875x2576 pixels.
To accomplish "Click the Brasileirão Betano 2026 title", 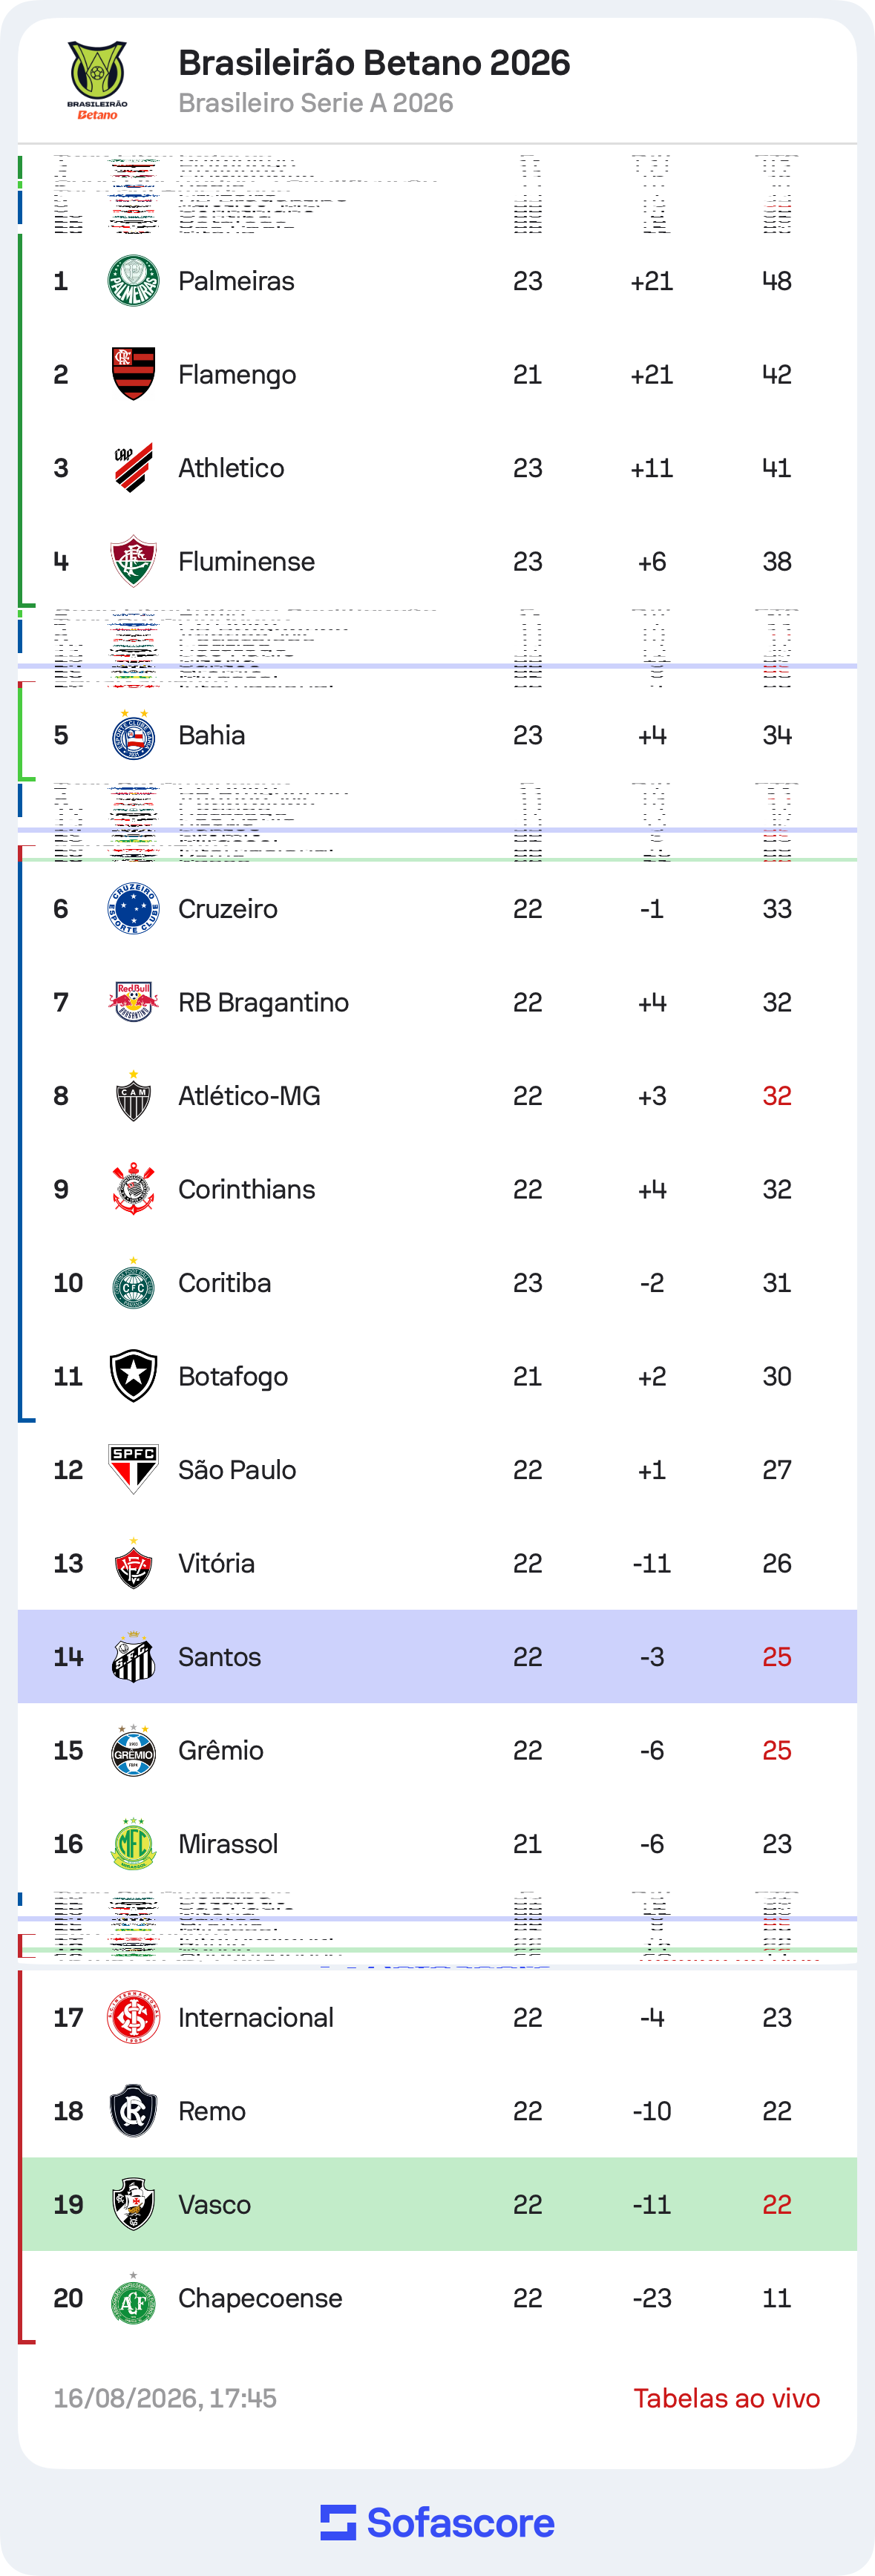I will [374, 63].
